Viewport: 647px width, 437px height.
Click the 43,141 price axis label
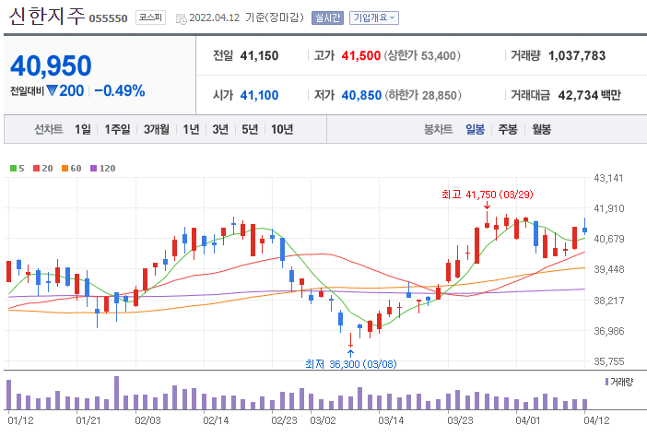pos(608,178)
